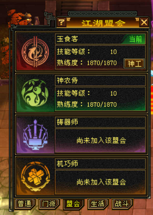Click the 神工 button
Viewport: 153px width, 215px height.
pos(134,64)
